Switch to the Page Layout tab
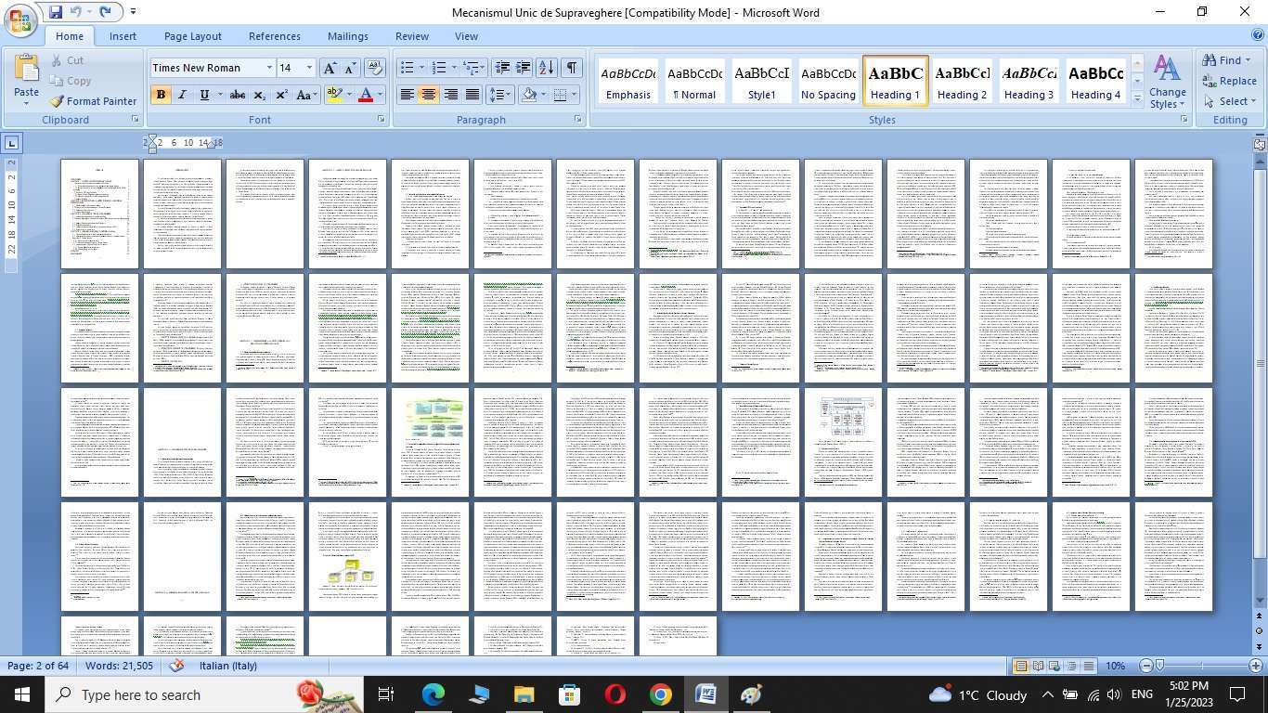 click(x=192, y=36)
